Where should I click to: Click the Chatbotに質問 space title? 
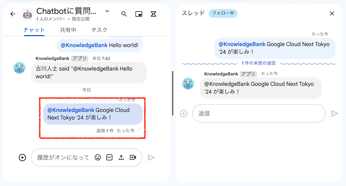click(x=66, y=11)
